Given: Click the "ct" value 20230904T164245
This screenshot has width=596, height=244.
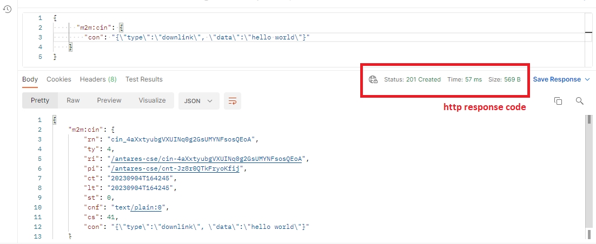Looking at the screenshot, I should [141, 178].
